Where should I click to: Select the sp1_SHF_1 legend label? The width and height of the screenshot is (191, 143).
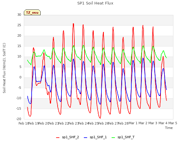pos(98,137)
